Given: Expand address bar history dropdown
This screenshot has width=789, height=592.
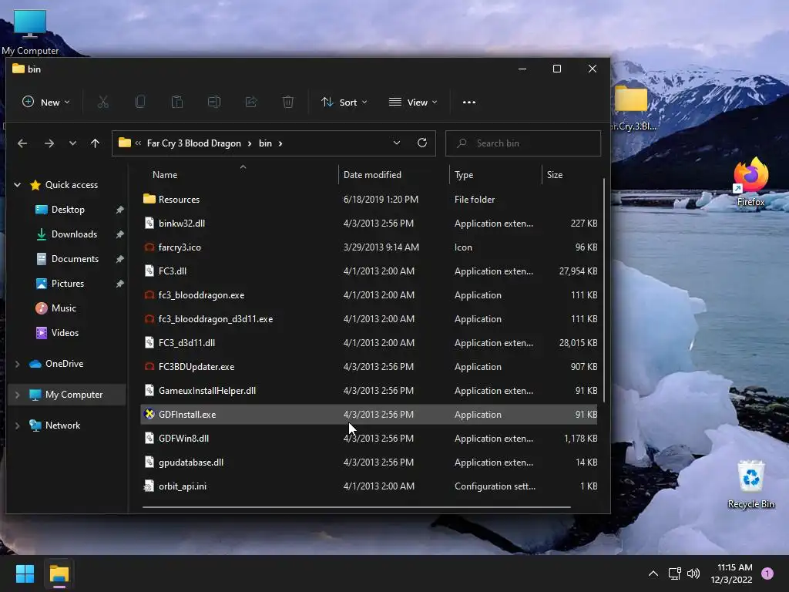Looking at the screenshot, I should (x=397, y=143).
